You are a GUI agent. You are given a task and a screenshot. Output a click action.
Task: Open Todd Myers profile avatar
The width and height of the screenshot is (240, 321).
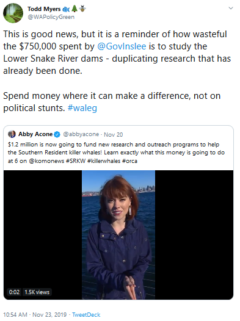pos(13,13)
